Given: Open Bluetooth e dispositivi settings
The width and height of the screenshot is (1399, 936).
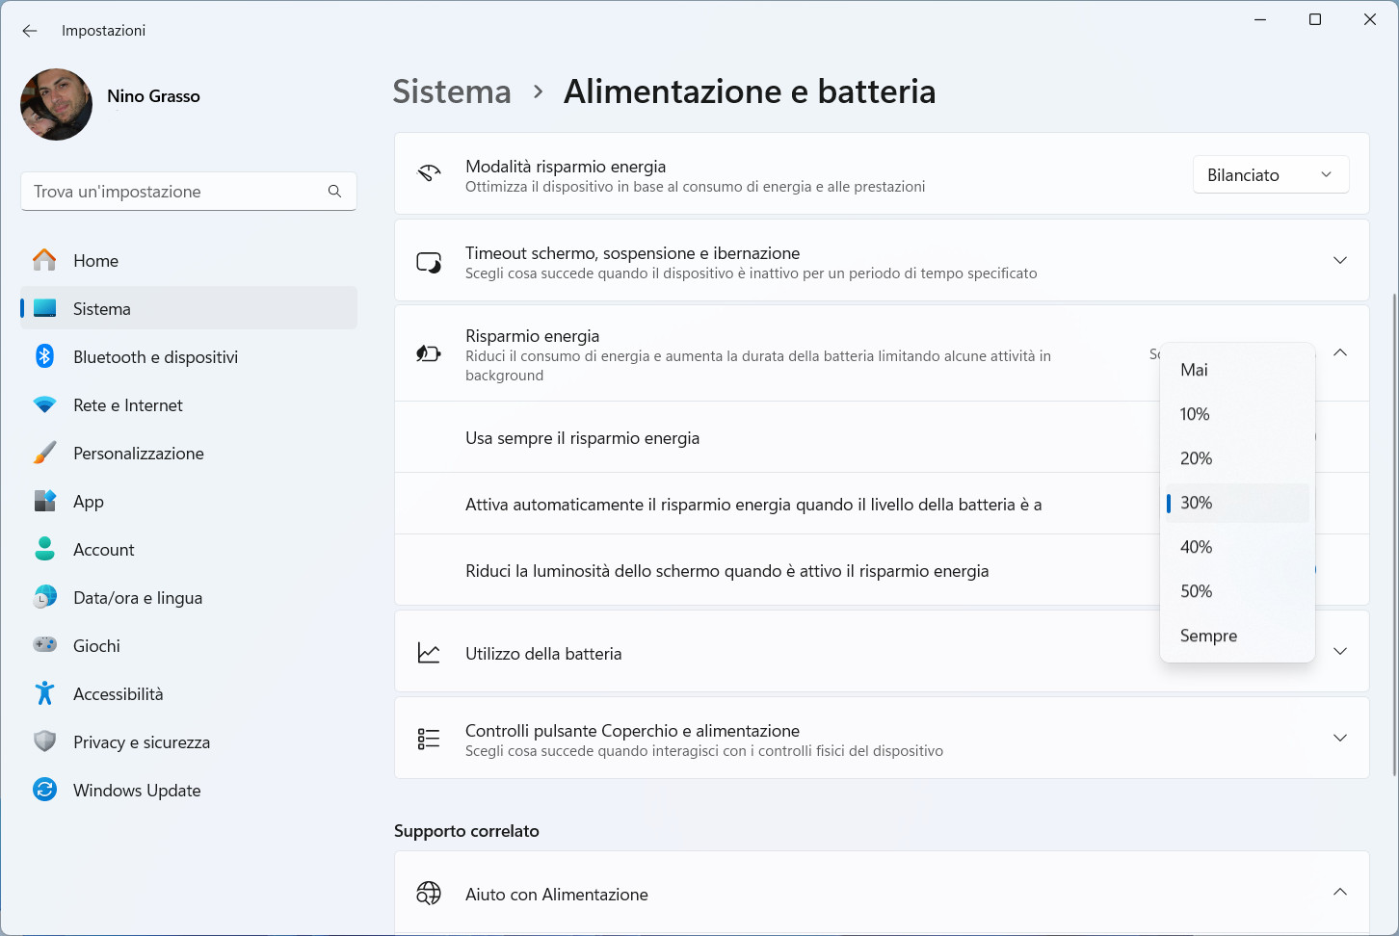Looking at the screenshot, I should point(155,357).
